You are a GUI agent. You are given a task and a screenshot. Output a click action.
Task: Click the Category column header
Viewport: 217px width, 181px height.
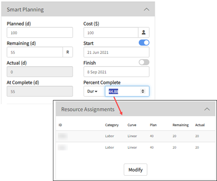pyautogui.click(x=112, y=125)
